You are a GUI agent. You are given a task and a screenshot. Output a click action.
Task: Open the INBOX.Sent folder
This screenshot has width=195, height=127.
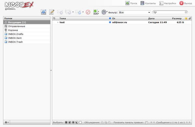[27, 38]
